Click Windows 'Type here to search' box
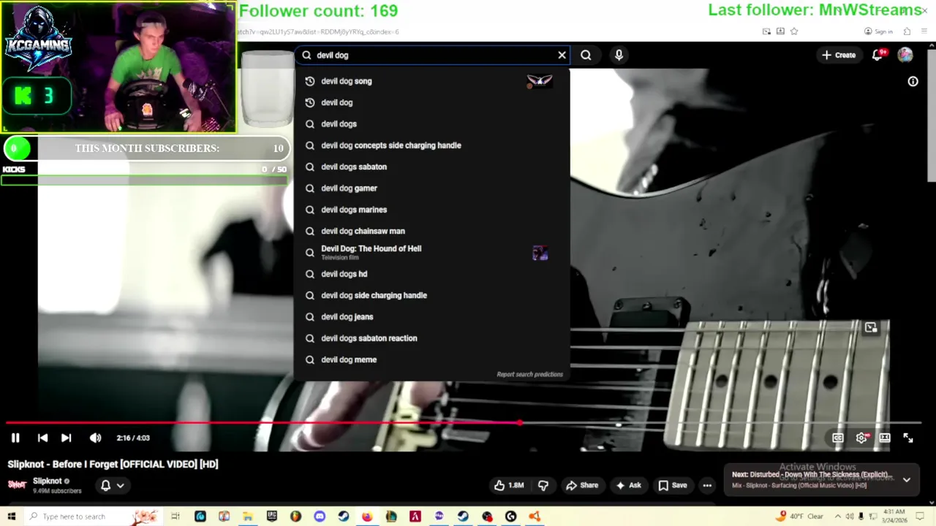936x526 pixels. (94, 517)
